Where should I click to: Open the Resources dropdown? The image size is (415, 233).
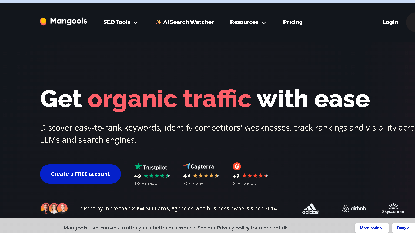pyautogui.click(x=244, y=22)
